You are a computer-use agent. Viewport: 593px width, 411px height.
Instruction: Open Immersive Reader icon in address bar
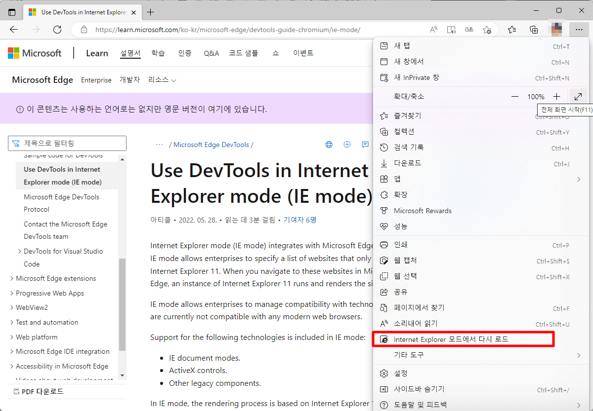451,30
